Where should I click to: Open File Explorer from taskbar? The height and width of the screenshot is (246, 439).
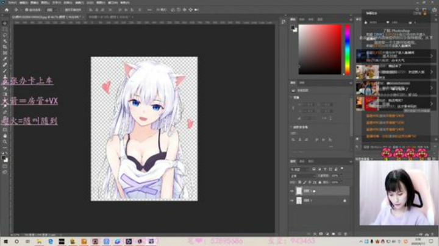tap(39, 241)
